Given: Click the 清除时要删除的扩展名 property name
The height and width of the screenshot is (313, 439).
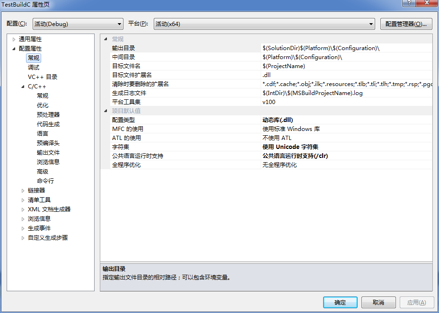Looking at the screenshot, I should [140, 84].
